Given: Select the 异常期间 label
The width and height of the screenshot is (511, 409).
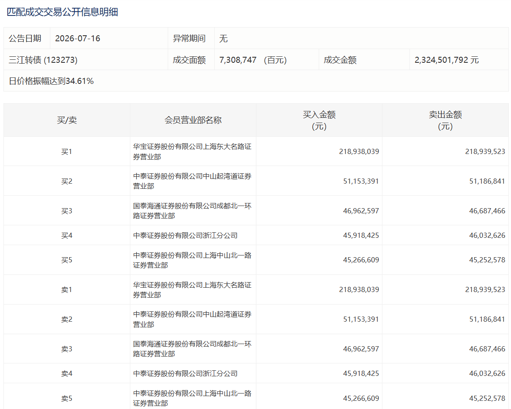Looking at the screenshot, I should click(189, 38).
